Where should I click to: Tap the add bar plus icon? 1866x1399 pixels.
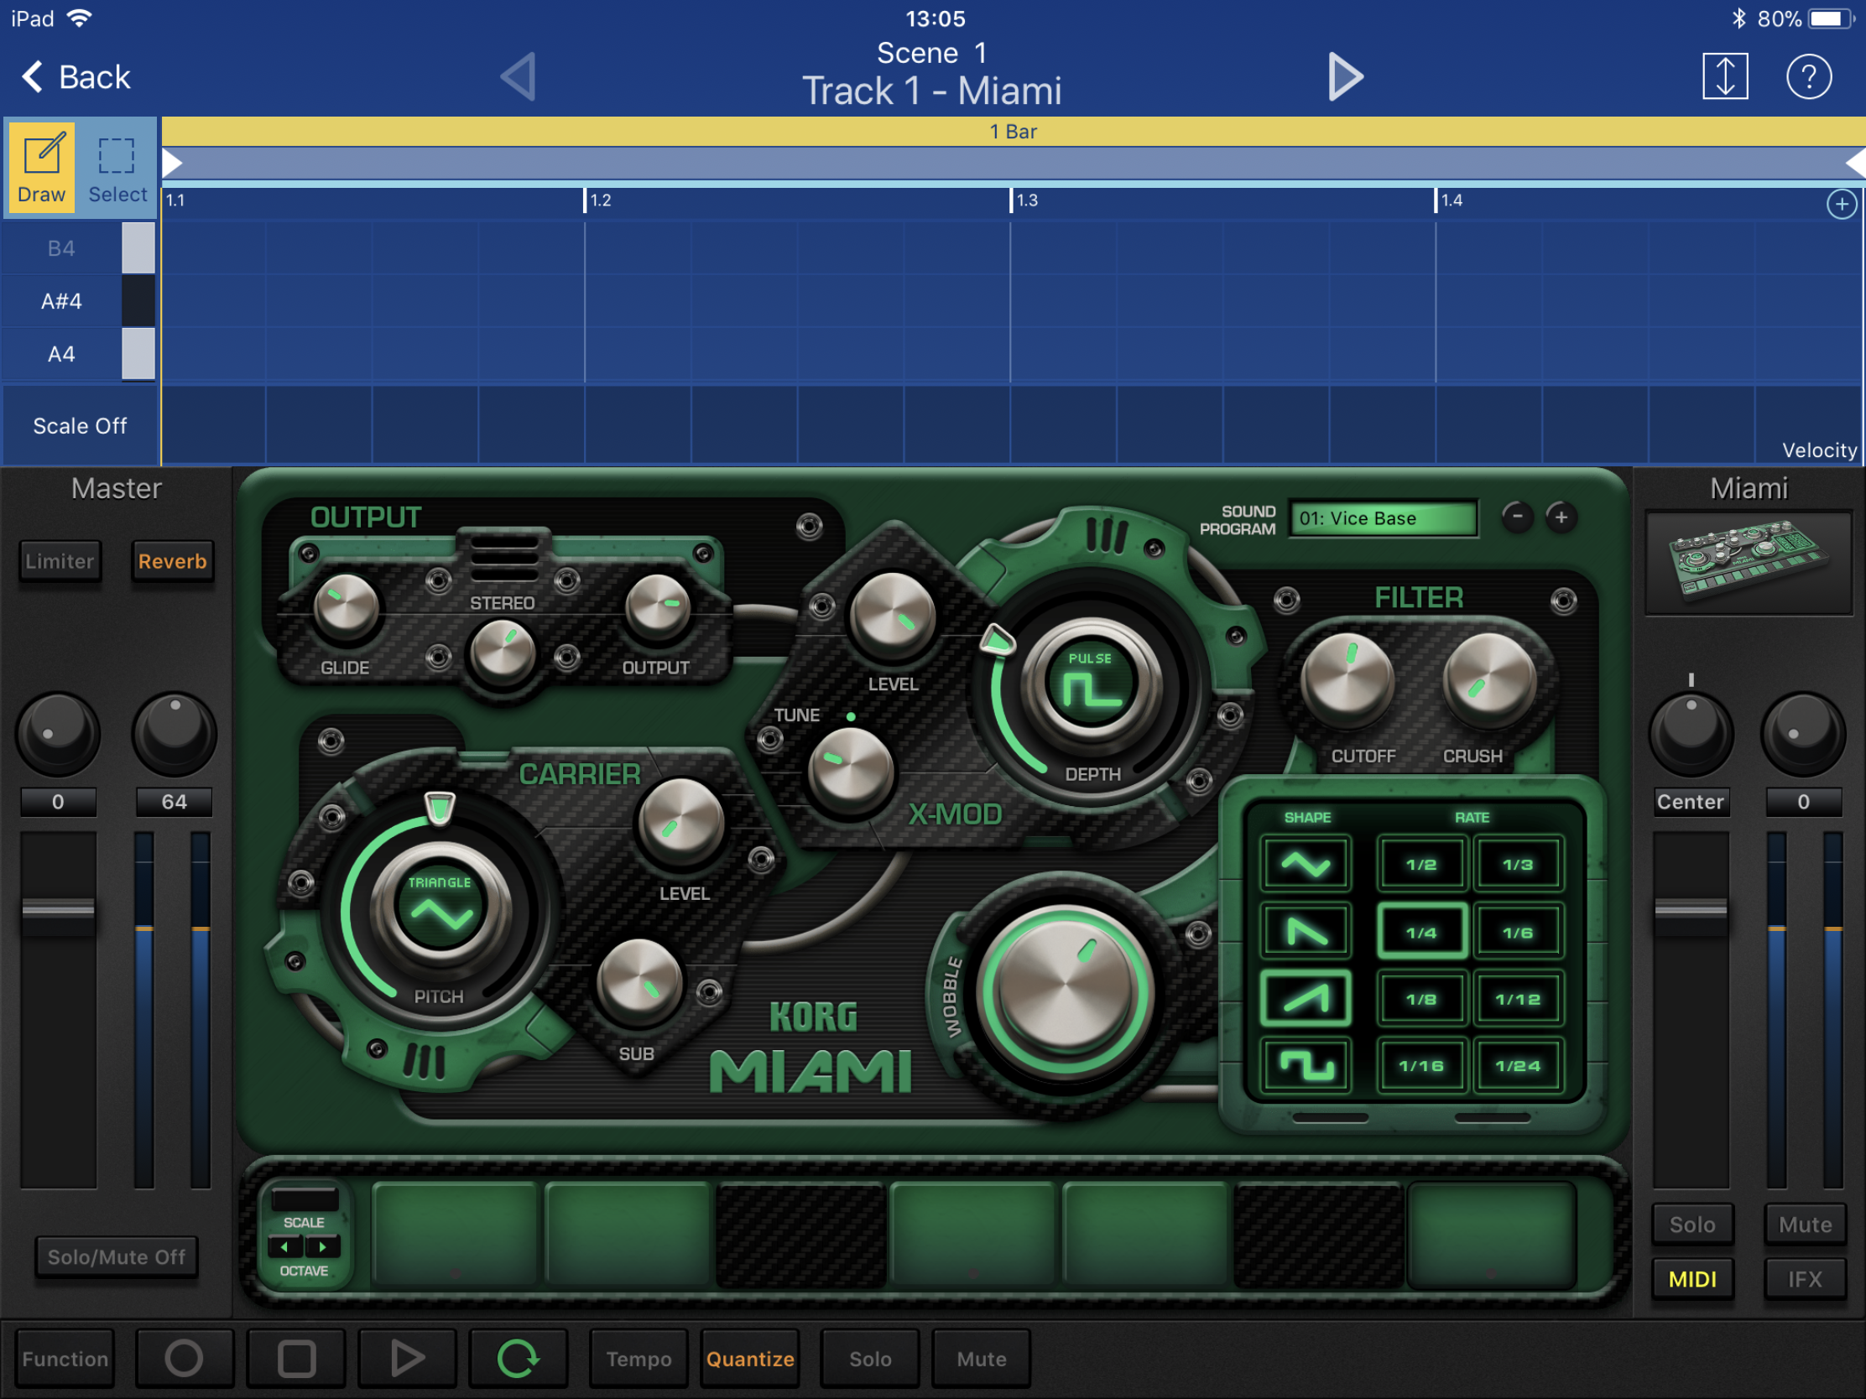tap(1842, 204)
